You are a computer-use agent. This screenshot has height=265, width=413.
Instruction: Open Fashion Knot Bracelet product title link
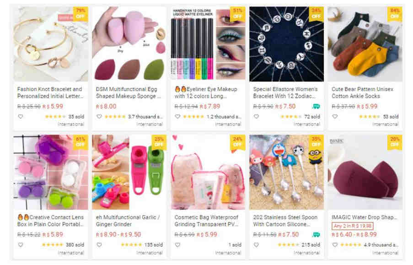coord(50,92)
